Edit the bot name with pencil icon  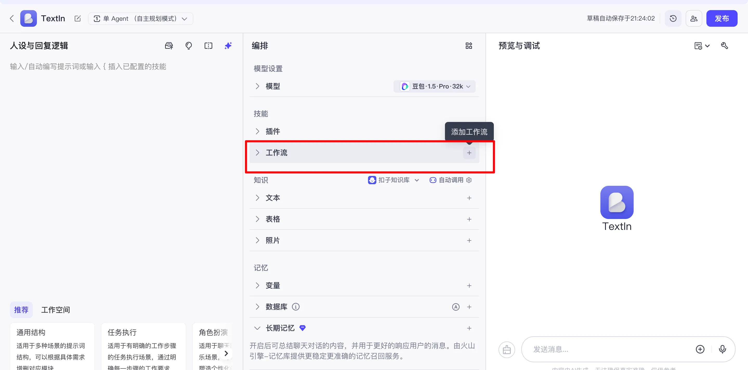(77, 19)
